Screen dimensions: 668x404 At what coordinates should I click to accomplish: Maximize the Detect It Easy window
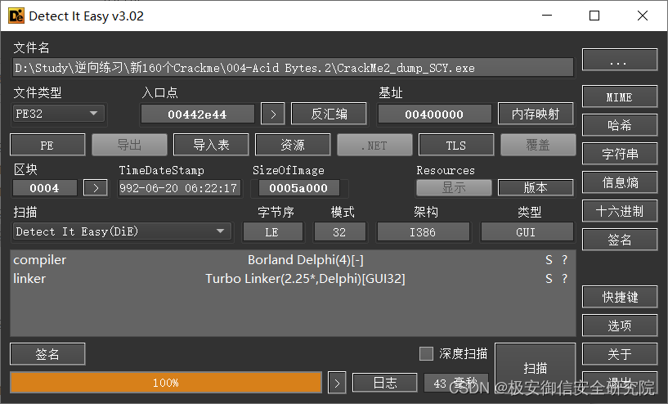594,16
